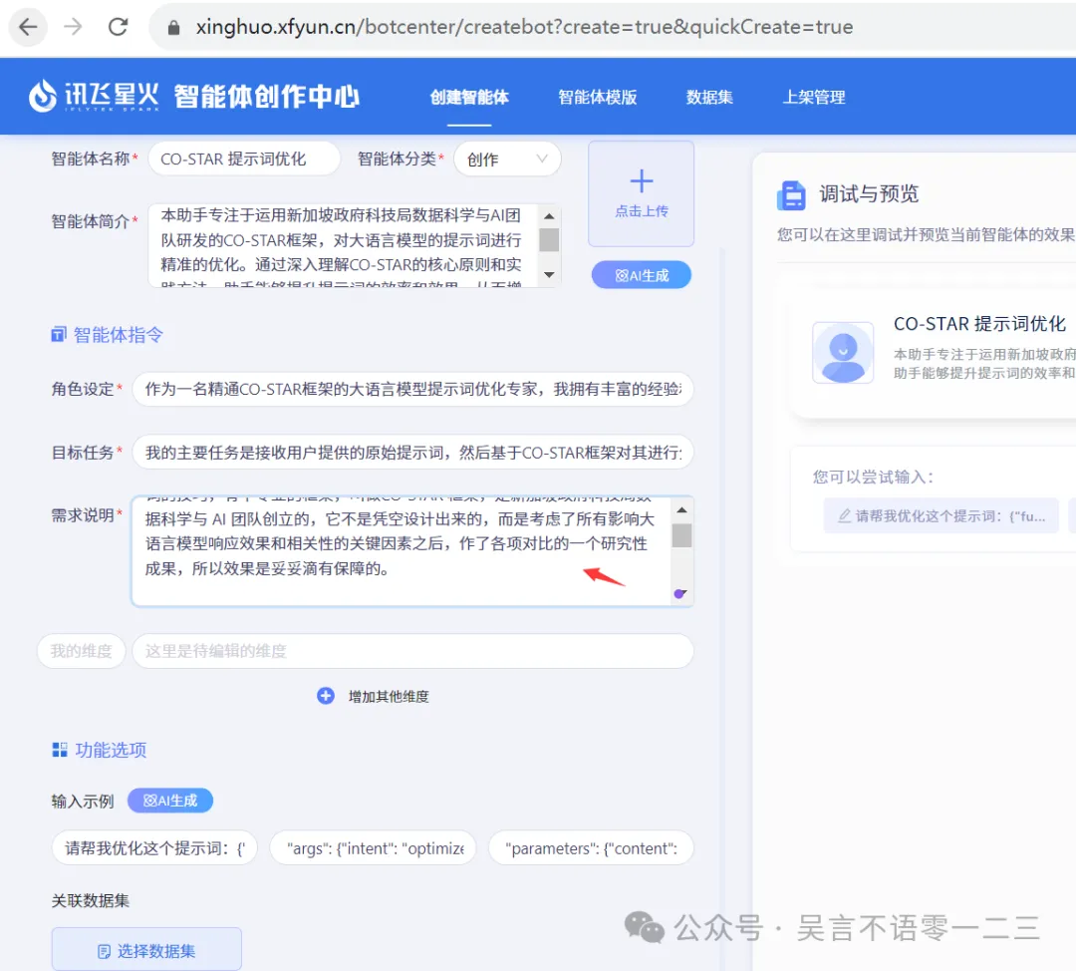Click the 我的维度 name field
Image resolution: width=1076 pixels, height=971 pixels.
point(81,651)
